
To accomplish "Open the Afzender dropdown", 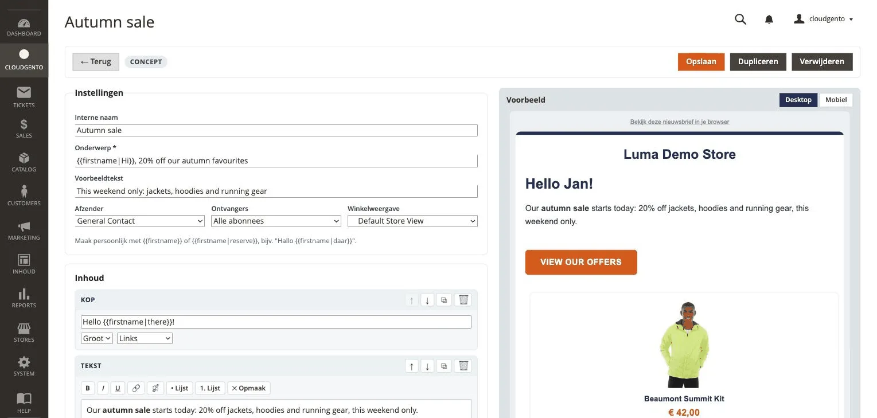I will click(140, 221).
